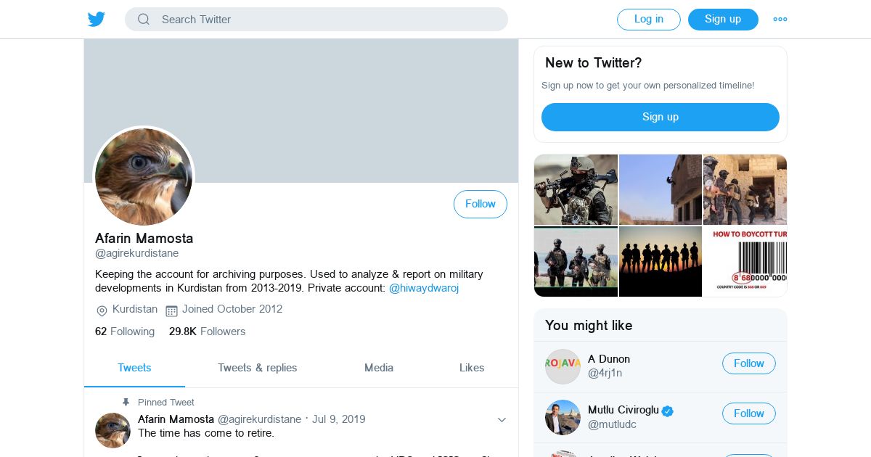Expand the pinned tweet chevron menu
The height and width of the screenshot is (457, 871).
click(502, 420)
